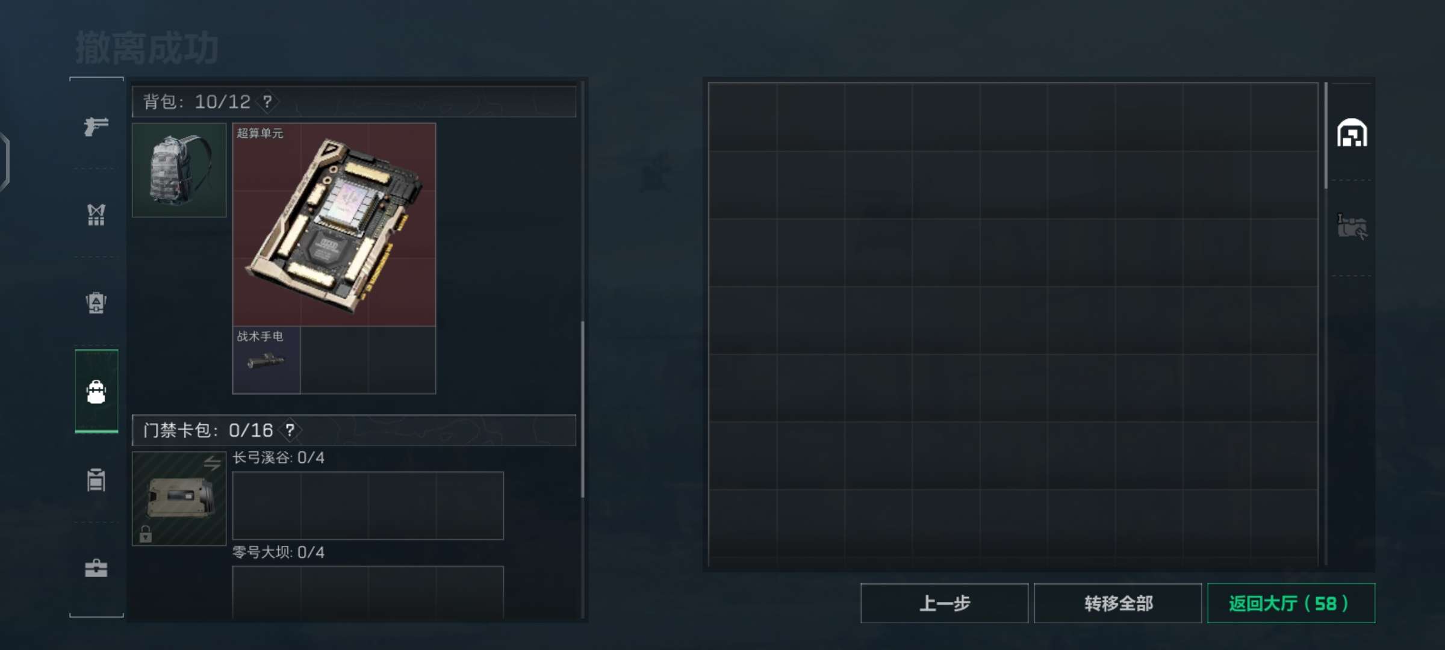The width and height of the screenshot is (1445, 650).
Task: Select the highlighted backpack category tab
Action: (96, 391)
